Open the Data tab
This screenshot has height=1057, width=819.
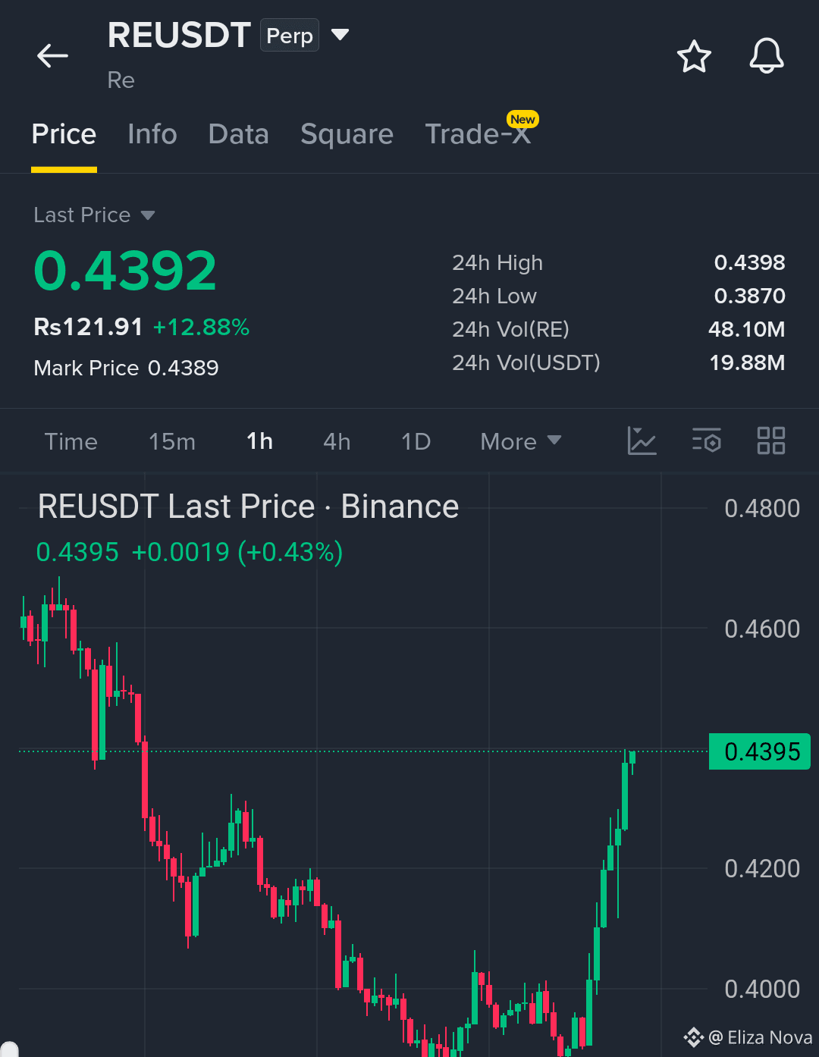(x=239, y=134)
